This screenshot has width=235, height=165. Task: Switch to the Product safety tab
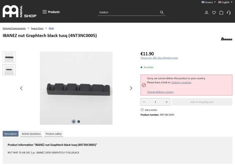pyautogui.click(x=54, y=134)
